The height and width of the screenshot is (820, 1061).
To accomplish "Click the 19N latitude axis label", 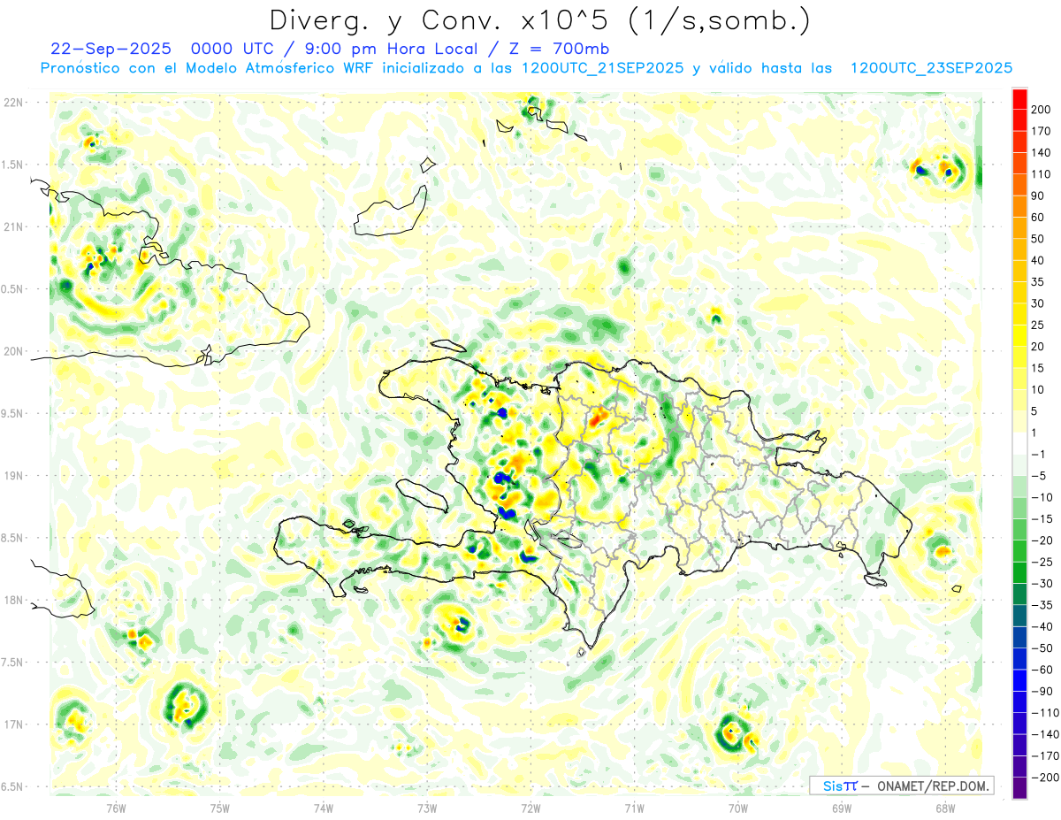I will point(14,475).
